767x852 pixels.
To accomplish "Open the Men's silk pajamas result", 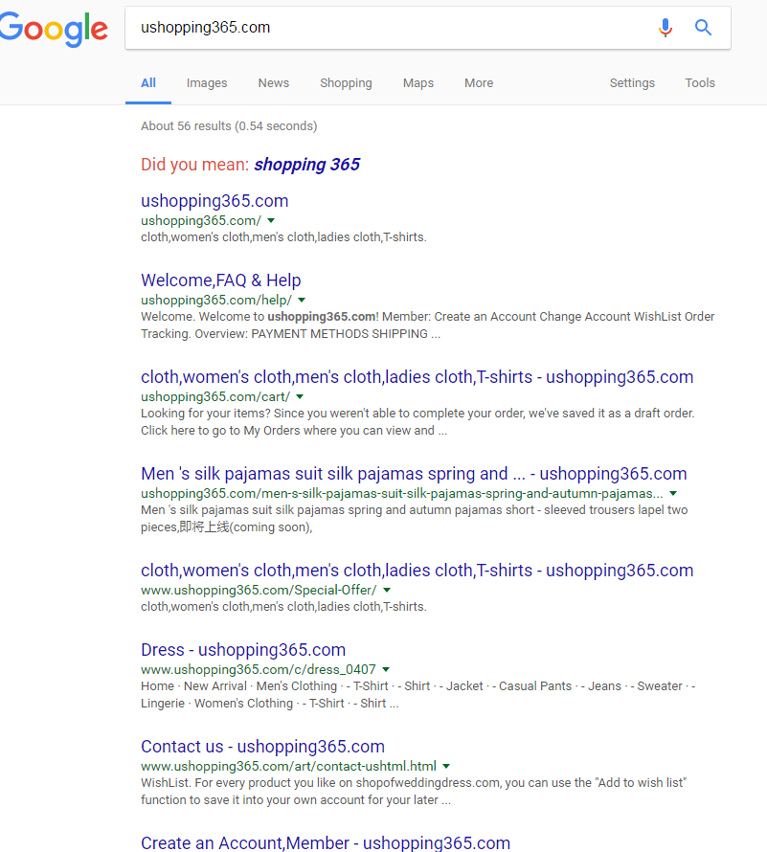I will tap(414, 474).
